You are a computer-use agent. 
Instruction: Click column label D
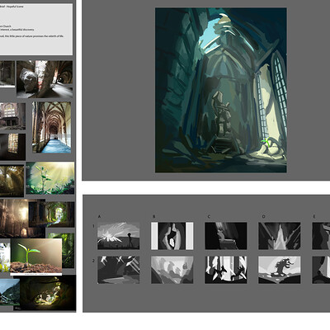click(x=263, y=216)
